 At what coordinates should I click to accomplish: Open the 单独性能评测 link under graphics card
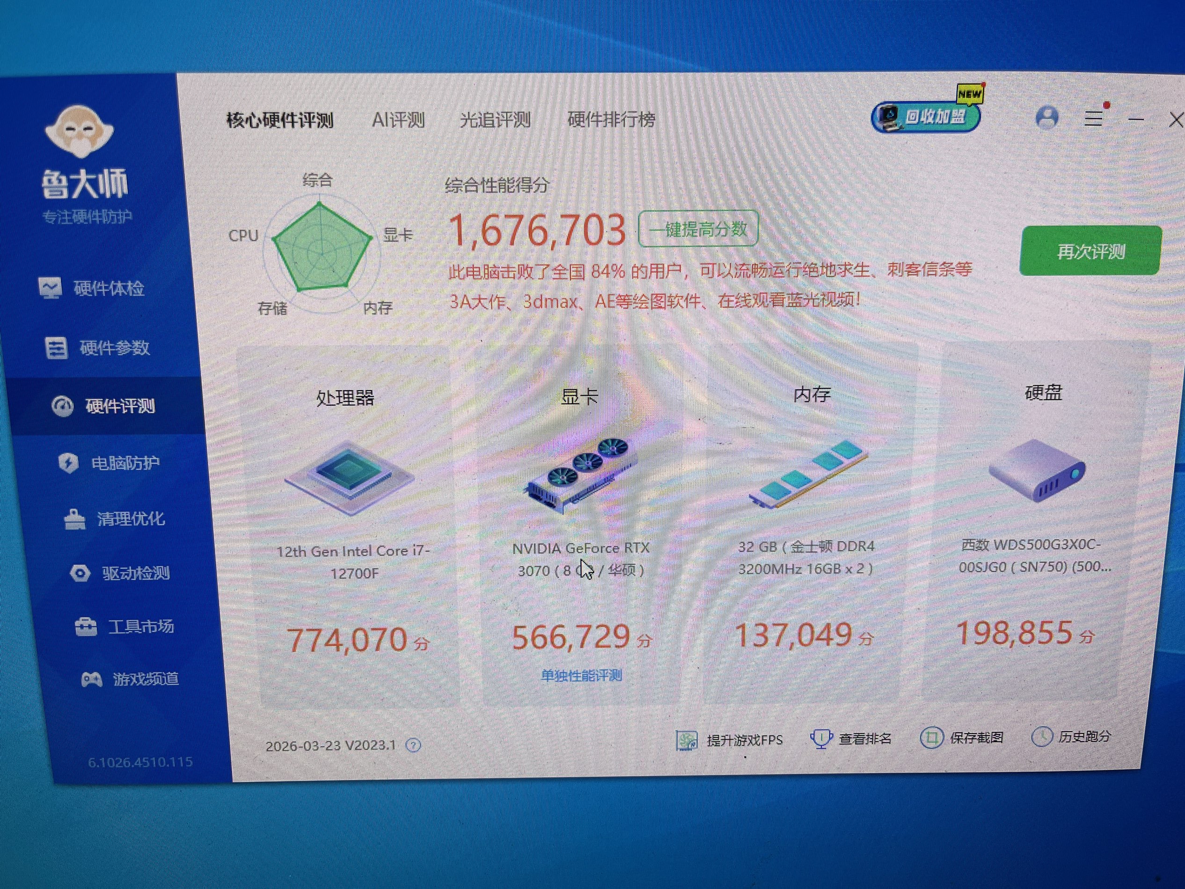581,675
